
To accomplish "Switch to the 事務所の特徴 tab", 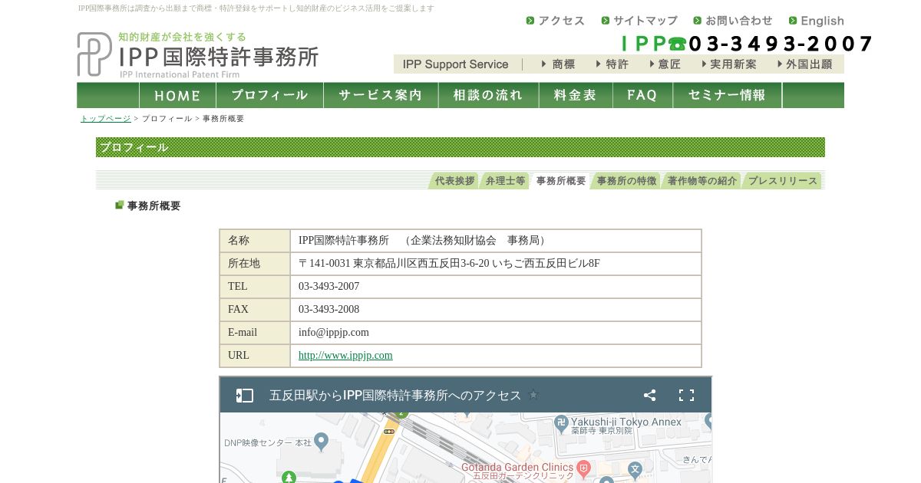I will (626, 181).
